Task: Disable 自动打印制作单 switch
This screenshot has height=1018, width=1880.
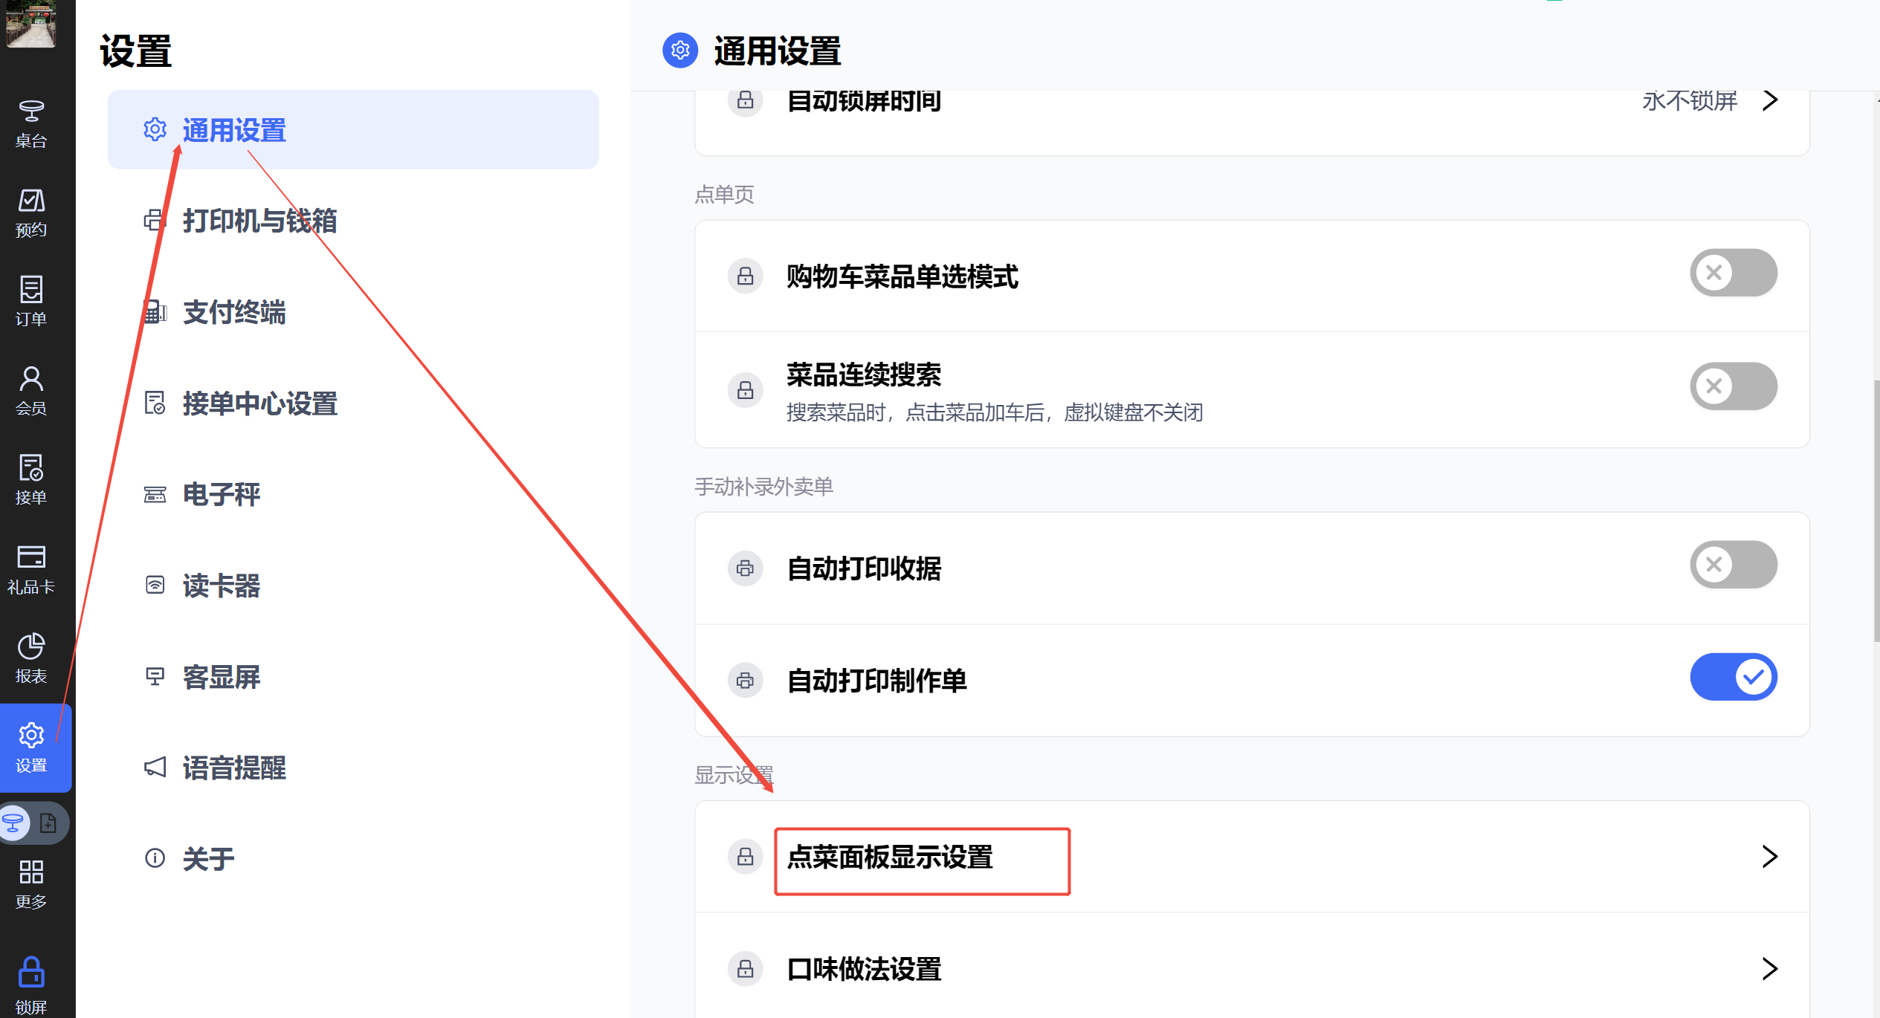Action: (x=1734, y=677)
